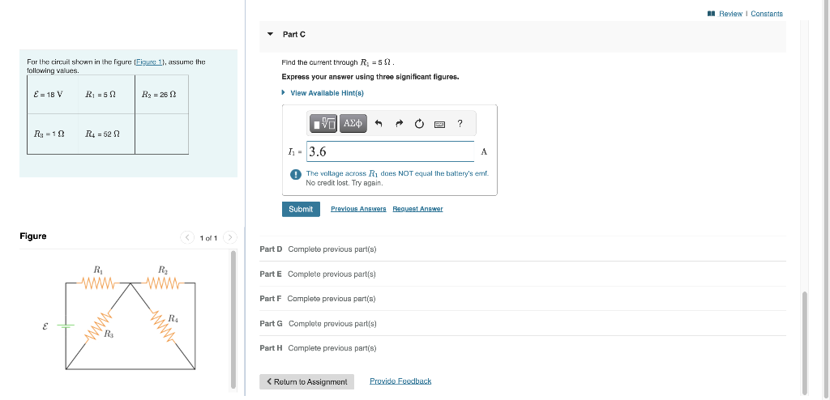Click the Review book icon
The height and width of the screenshot is (400, 830).
pos(711,14)
